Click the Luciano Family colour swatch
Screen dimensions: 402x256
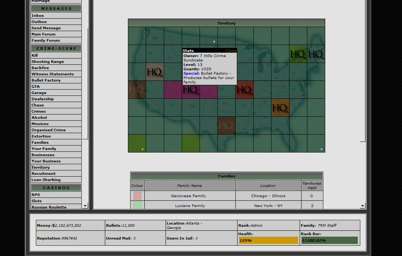[137, 206]
